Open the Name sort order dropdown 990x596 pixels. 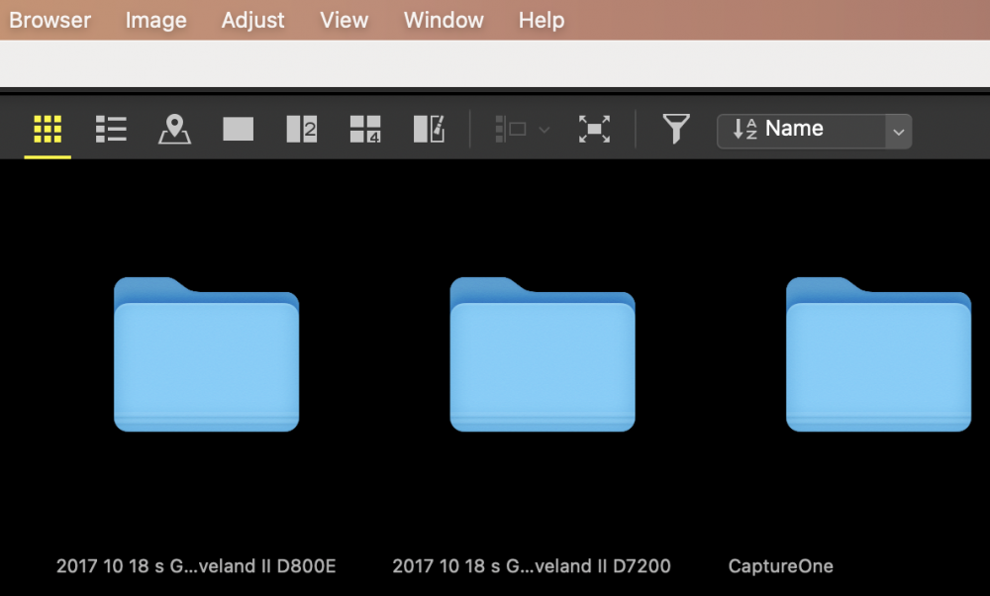pos(814,132)
